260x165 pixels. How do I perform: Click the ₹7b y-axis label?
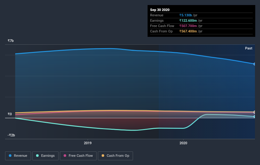pyautogui.click(x=11, y=41)
